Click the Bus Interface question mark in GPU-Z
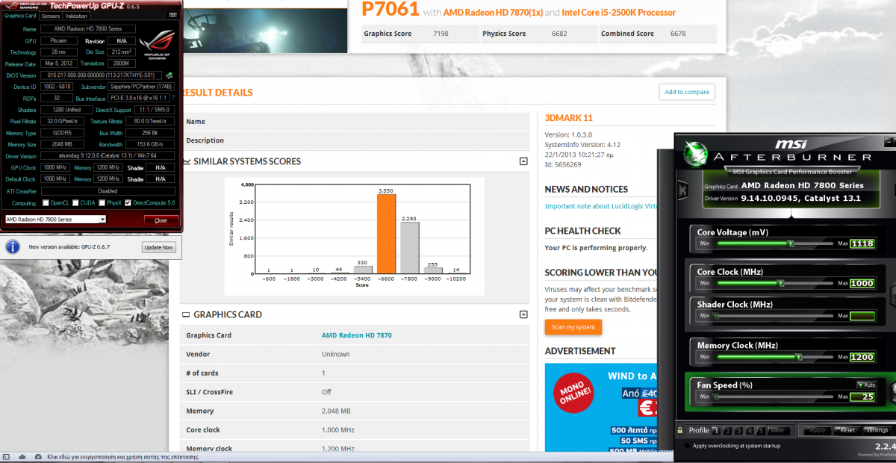Image resolution: width=896 pixels, height=463 pixels. coord(174,98)
